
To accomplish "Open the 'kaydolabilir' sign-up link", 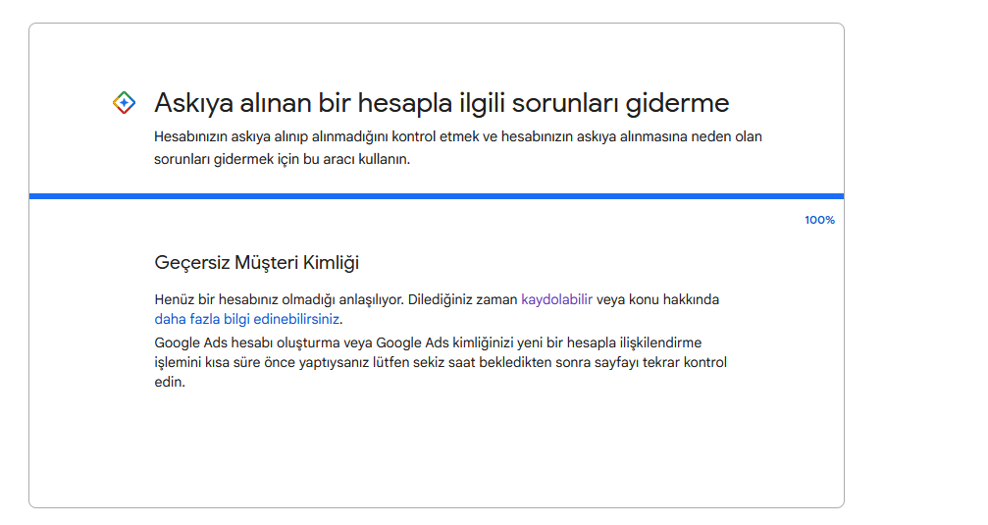I will tap(556, 299).
